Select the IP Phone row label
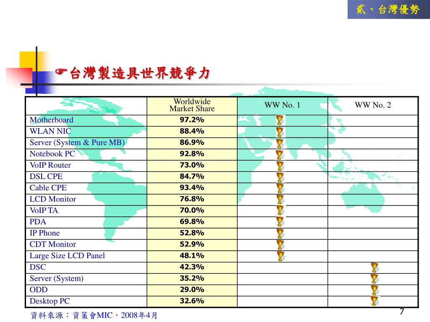 (45, 233)
